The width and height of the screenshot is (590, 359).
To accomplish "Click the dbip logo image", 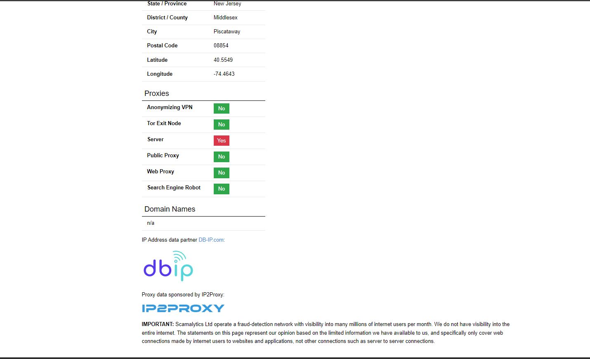I will pyautogui.click(x=168, y=266).
